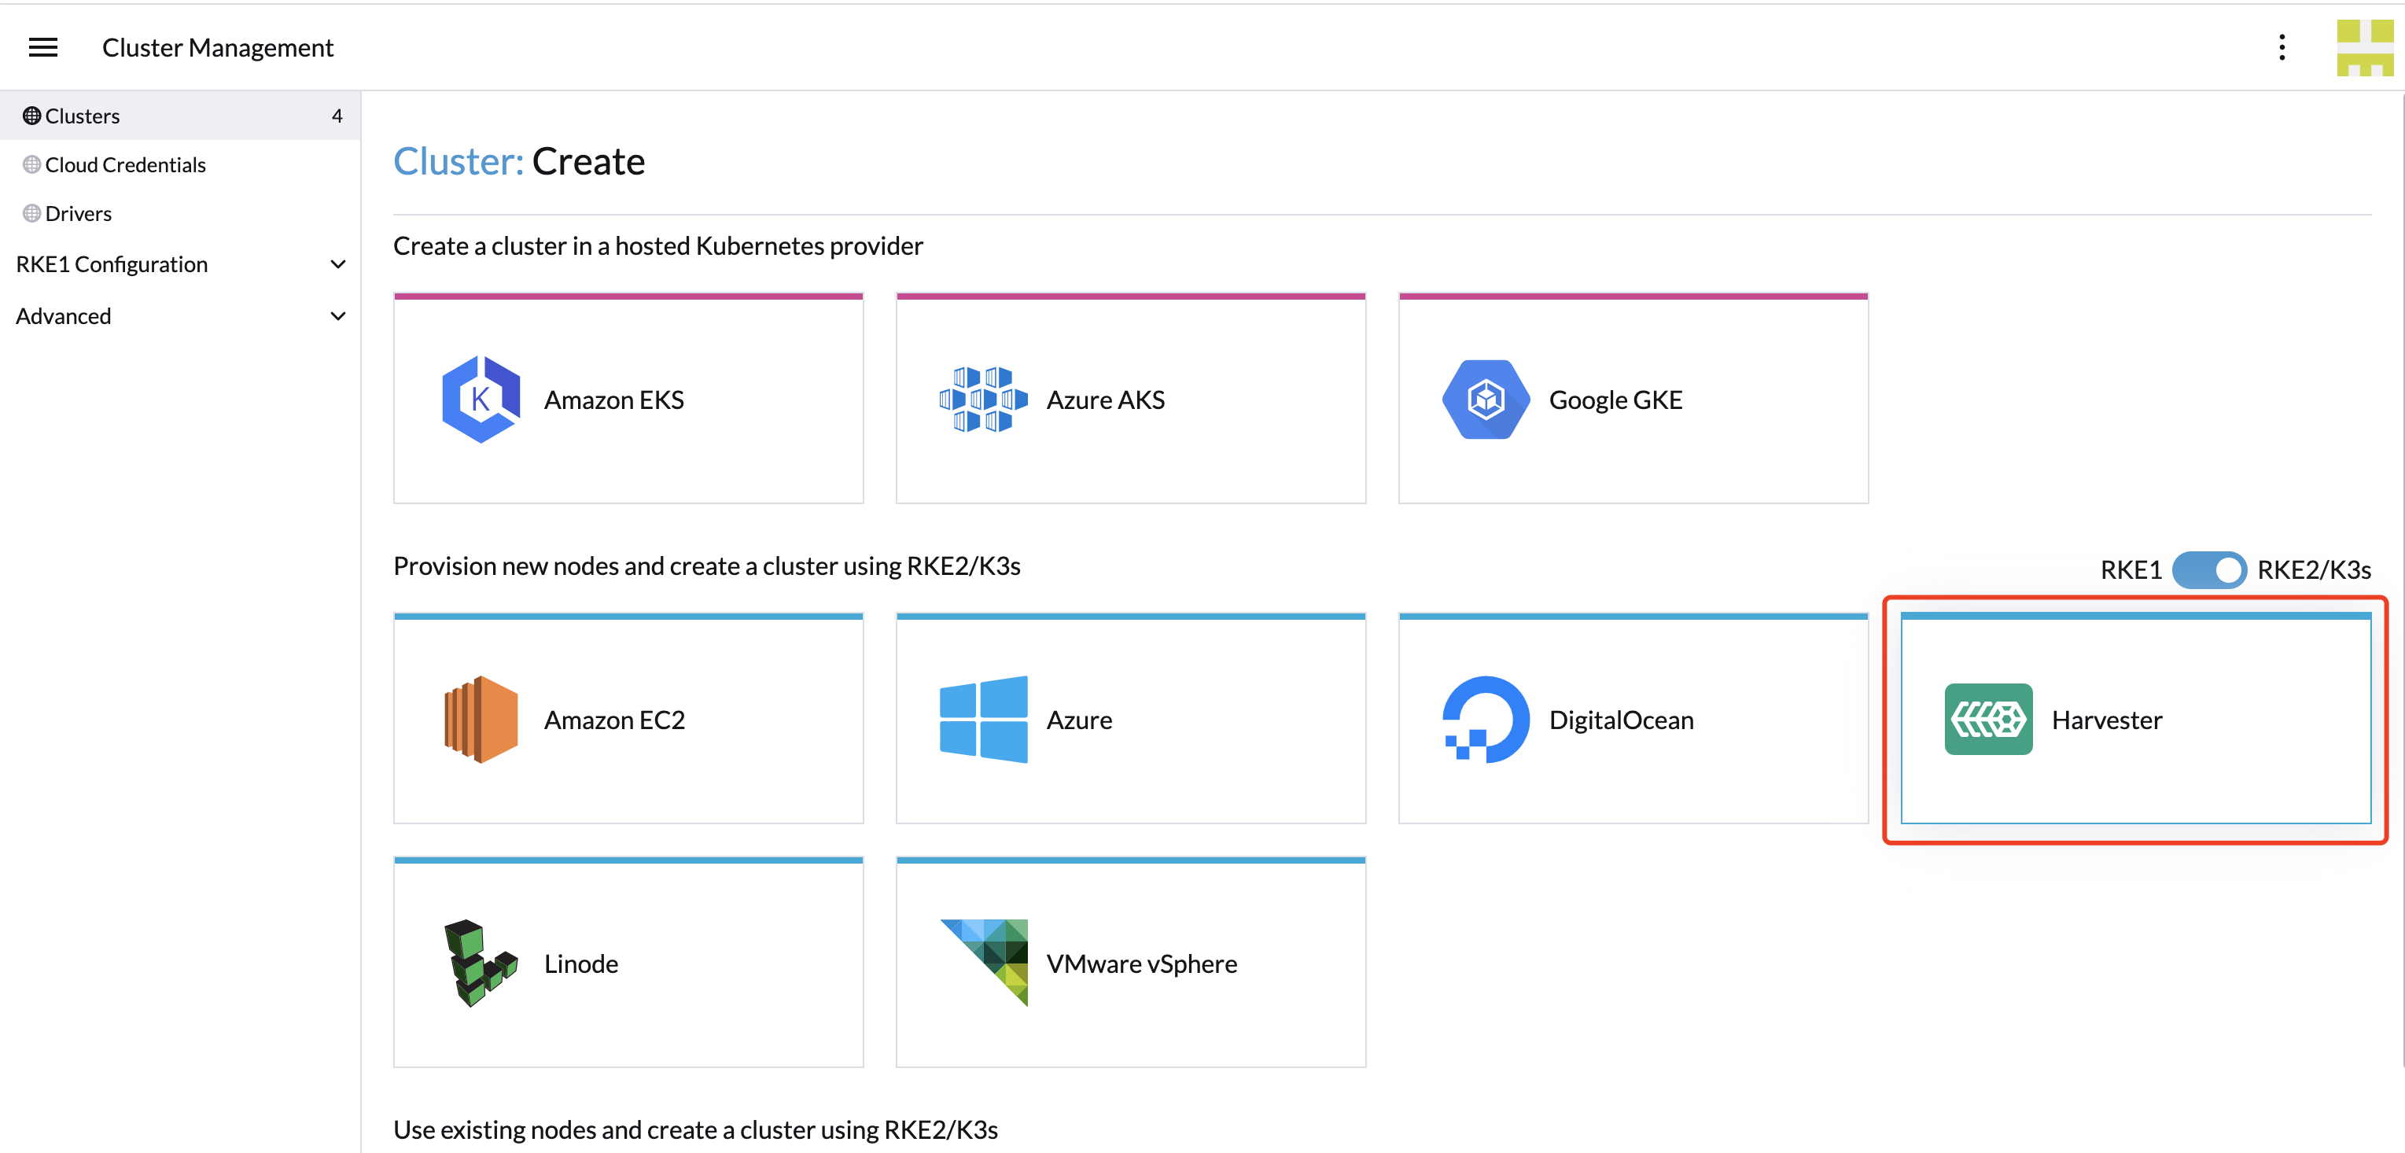Choose the Azure provider card
Screen dimensions: 2405x1153
coord(1129,720)
